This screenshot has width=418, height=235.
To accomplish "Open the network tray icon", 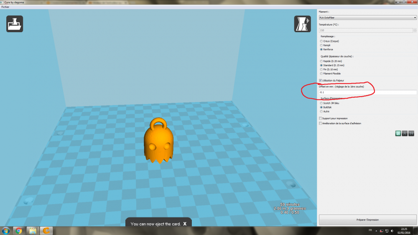I will (x=387, y=231).
